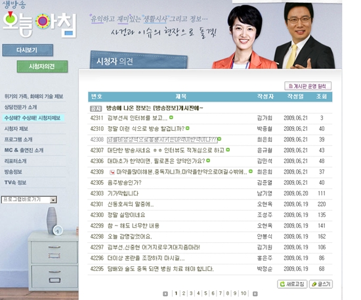361x300 pixels.
Task: Click the 시청자의견 green button
Action: point(42,66)
